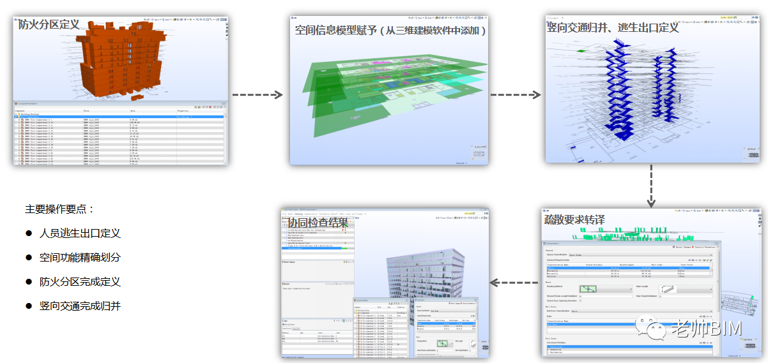This screenshot has width=768, height=363.
Task: Open the Space Classification dropdown
Action: coord(640,255)
